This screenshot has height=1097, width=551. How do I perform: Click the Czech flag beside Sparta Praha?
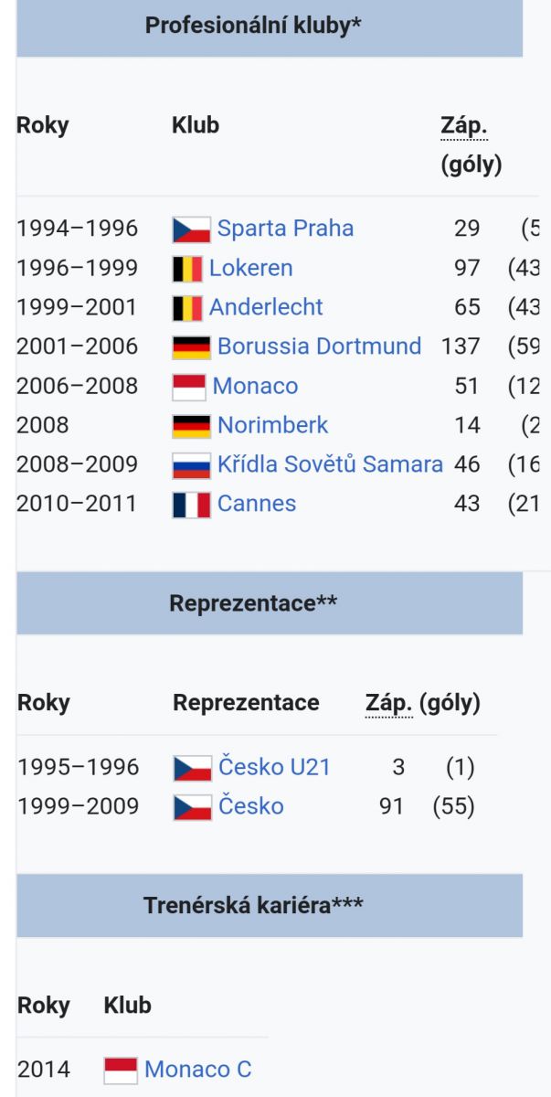(192, 229)
